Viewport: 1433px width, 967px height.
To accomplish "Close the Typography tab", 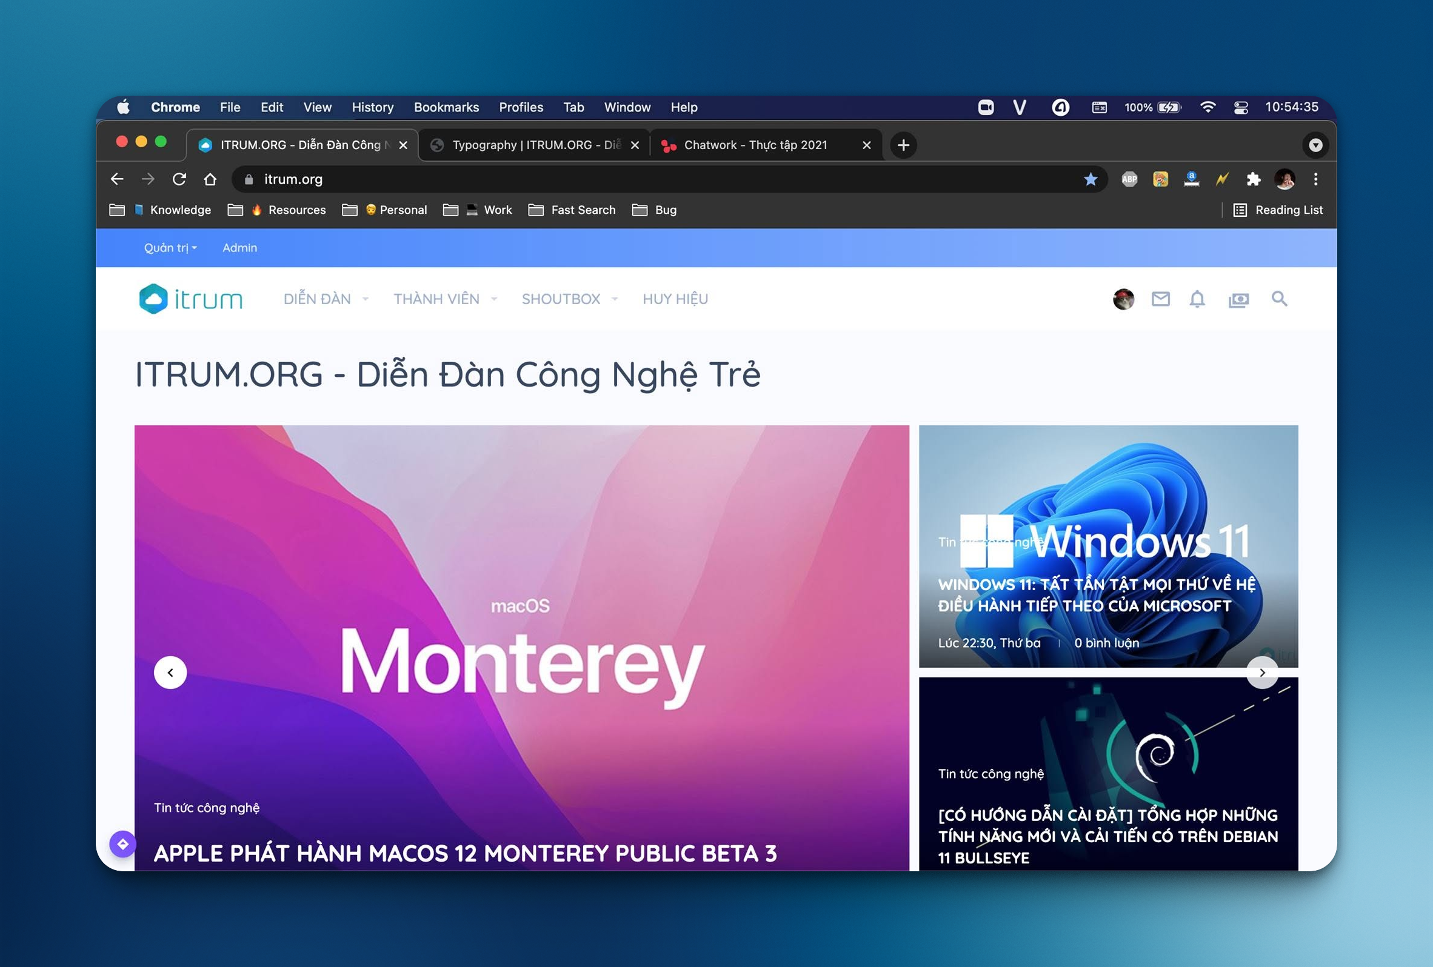I will click(635, 145).
